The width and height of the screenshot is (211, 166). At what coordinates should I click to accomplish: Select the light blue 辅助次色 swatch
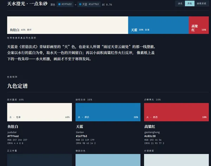click(x=108, y=160)
